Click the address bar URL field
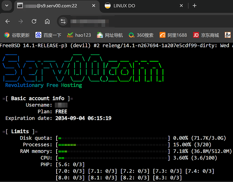233x182 pixels. (x=146, y=21)
